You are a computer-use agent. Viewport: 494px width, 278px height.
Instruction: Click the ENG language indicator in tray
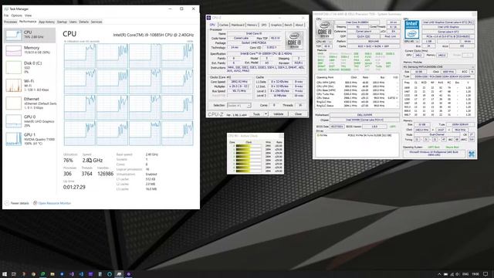click(465, 274)
